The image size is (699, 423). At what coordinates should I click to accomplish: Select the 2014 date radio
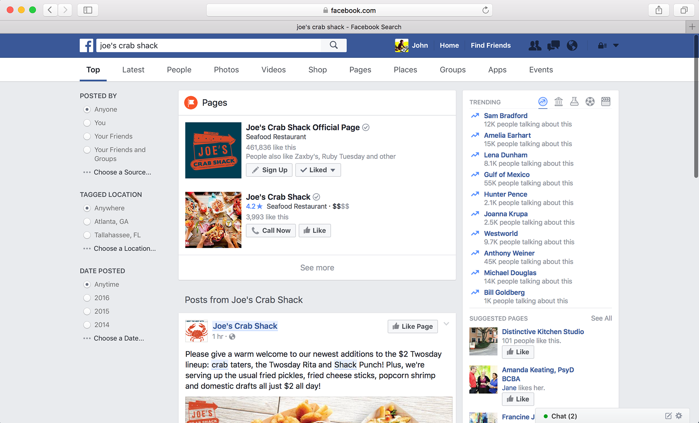[x=87, y=325]
